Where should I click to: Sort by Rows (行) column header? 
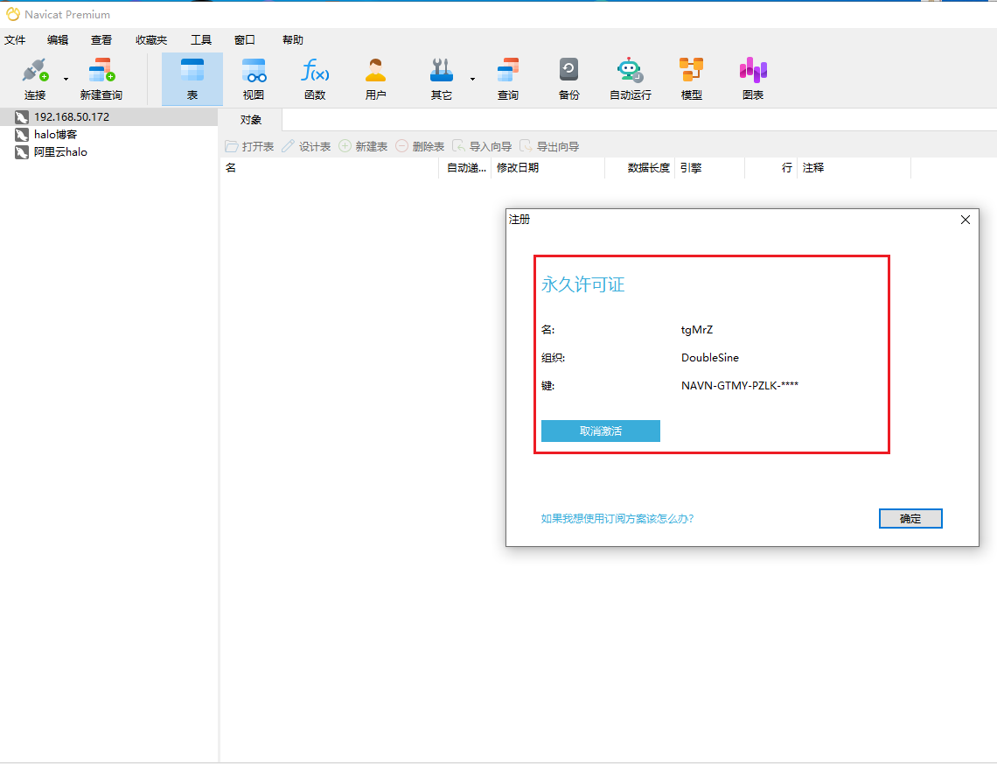[770, 168]
